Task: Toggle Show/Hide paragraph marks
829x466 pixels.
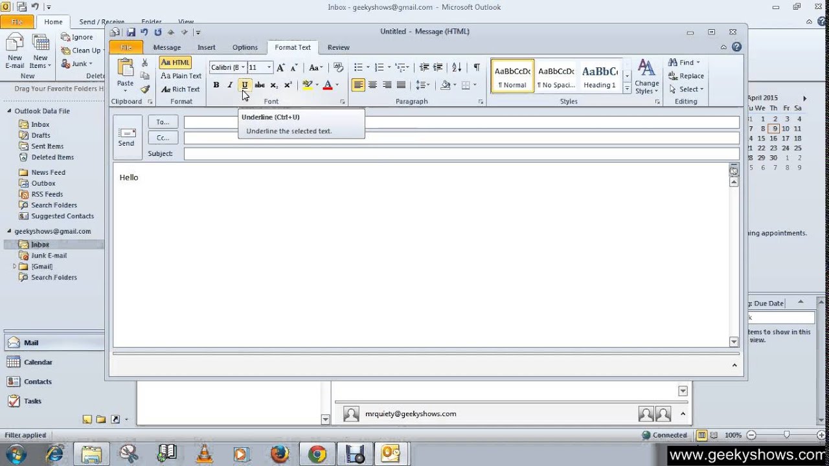Action: (x=477, y=67)
